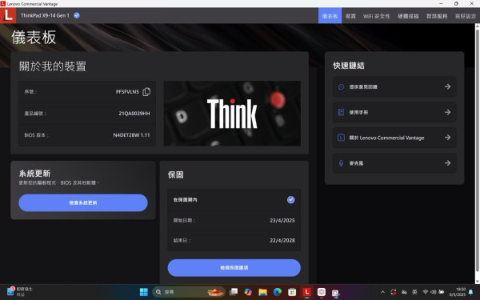
Task: Click the warranty start date 23/4/2025
Action: [x=282, y=221]
